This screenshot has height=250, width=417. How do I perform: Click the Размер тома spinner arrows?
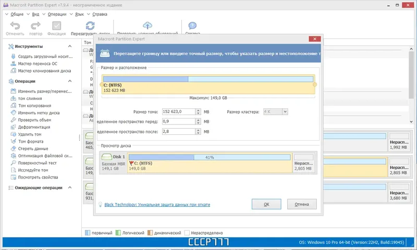(198, 111)
